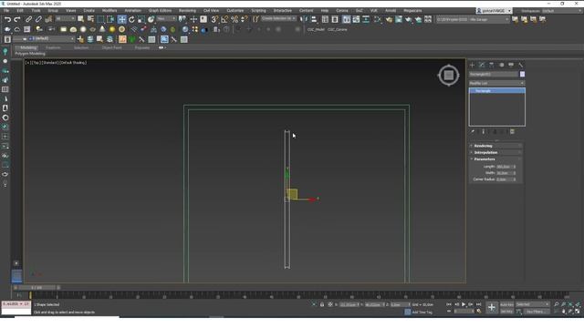Activate the Select and Rotate tool
Viewport: 584px width, 328px height.
131,19
